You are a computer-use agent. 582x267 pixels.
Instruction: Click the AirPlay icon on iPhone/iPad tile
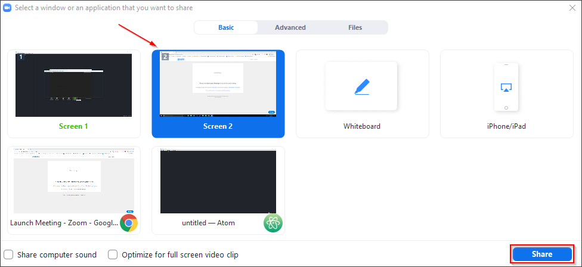pos(506,88)
